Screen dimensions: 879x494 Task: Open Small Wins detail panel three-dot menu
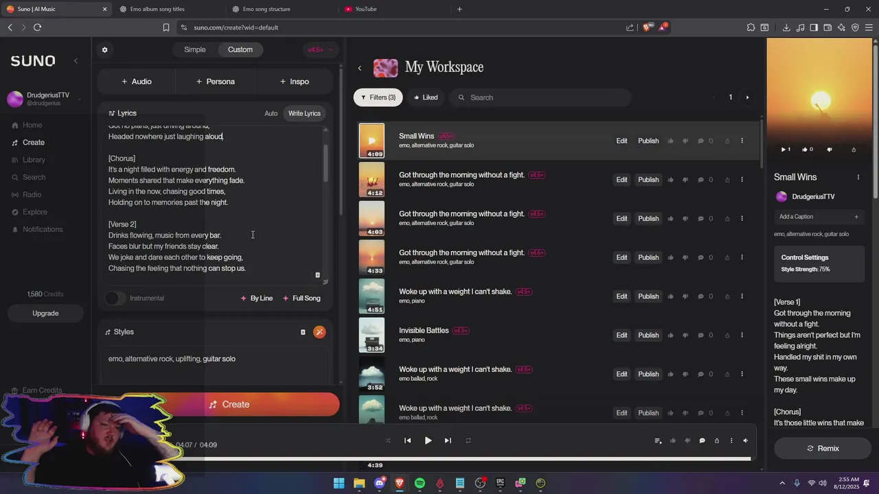(x=858, y=177)
